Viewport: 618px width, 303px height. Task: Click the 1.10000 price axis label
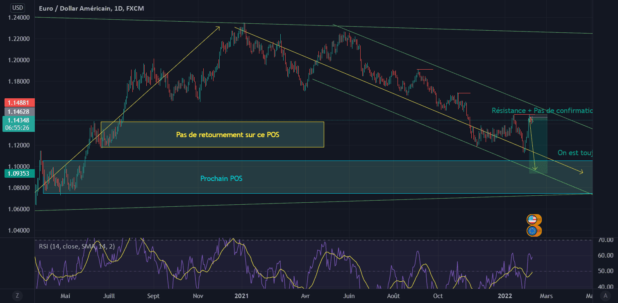[x=18, y=167]
